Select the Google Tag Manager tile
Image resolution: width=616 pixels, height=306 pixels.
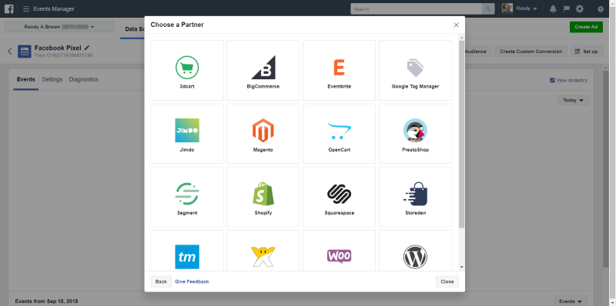pyautogui.click(x=415, y=70)
